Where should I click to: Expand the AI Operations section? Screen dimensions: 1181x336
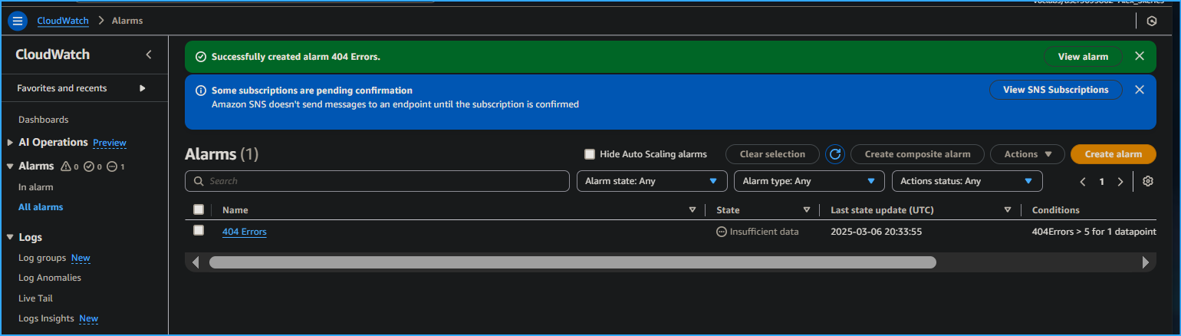[x=10, y=143]
